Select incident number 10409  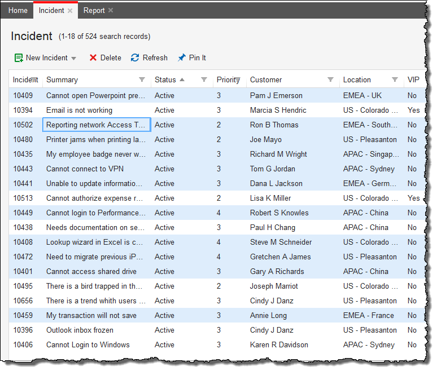23,95
